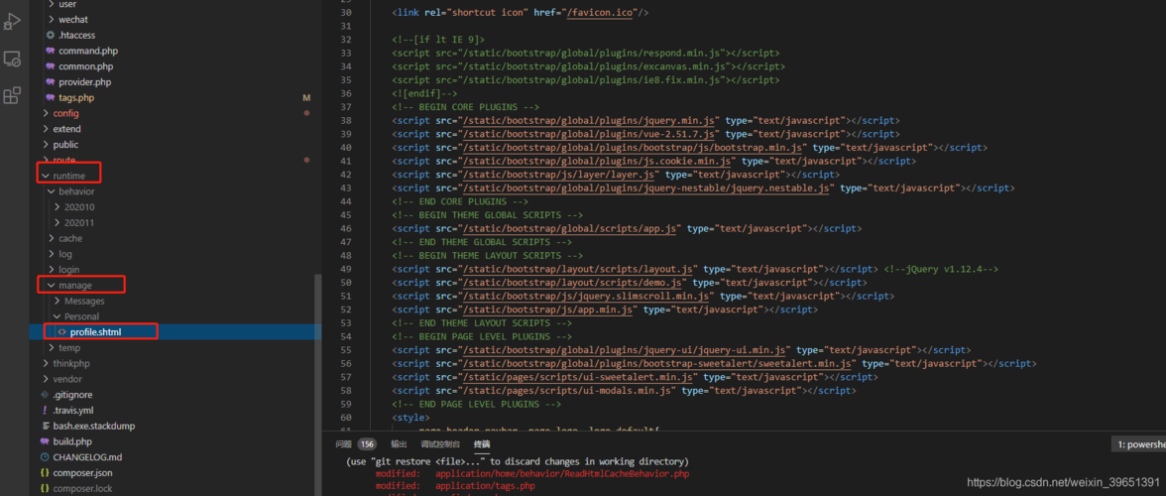Viewport: 1166px width, 496px height.
Task: Follow the sweetalert.min.js script src link
Action: 657,363
